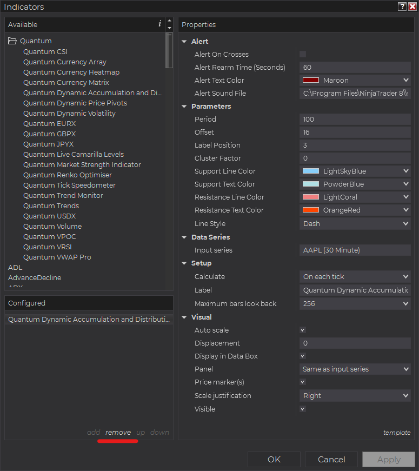This screenshot has width=419, height=471.
Task: Select Quantum Live Camarilla Levels
Action: click(74, 155)
